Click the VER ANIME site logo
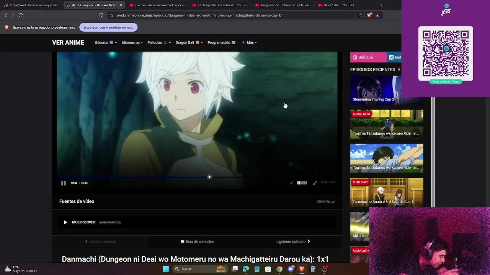Screen dimensions: 490x275 pos(68,42)
